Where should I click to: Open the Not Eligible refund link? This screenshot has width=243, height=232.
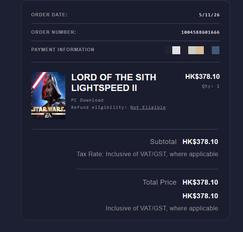[148, 107]
